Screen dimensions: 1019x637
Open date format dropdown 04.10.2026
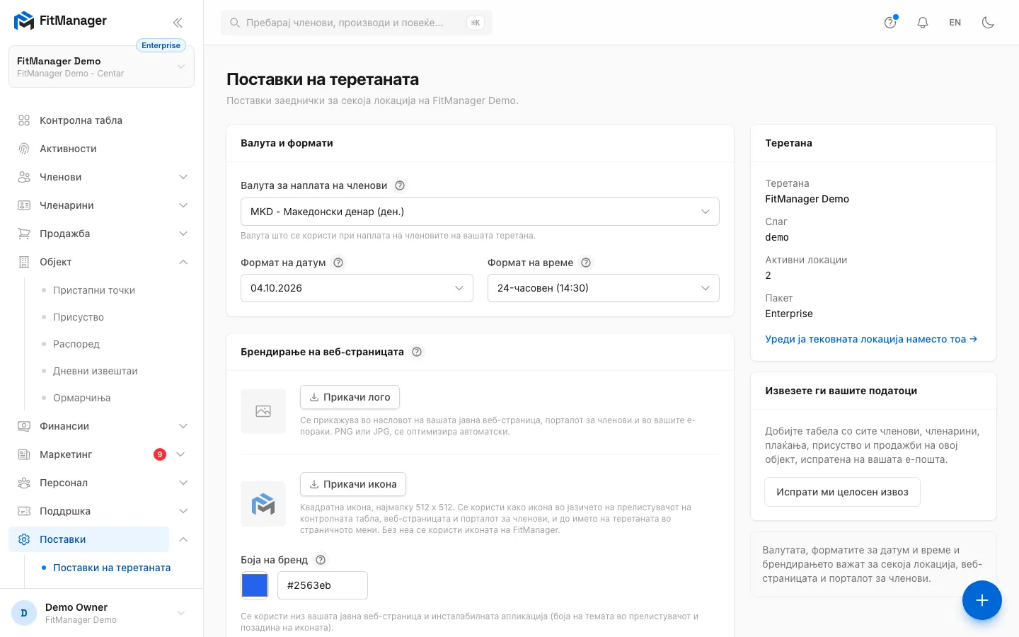coord(357,288)
